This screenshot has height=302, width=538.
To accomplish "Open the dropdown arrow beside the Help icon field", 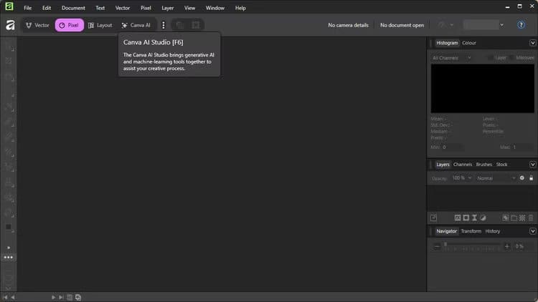I will (x=501, y=24).
